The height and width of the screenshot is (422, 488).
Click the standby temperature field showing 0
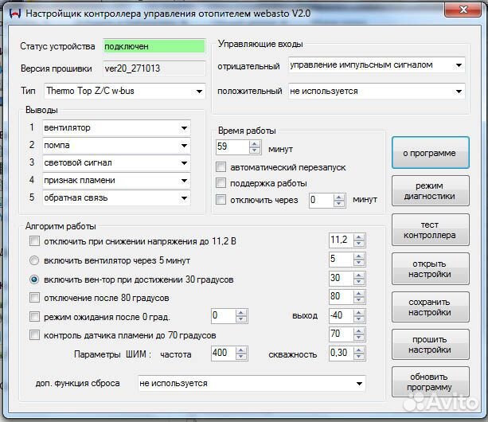click(224, 316)
